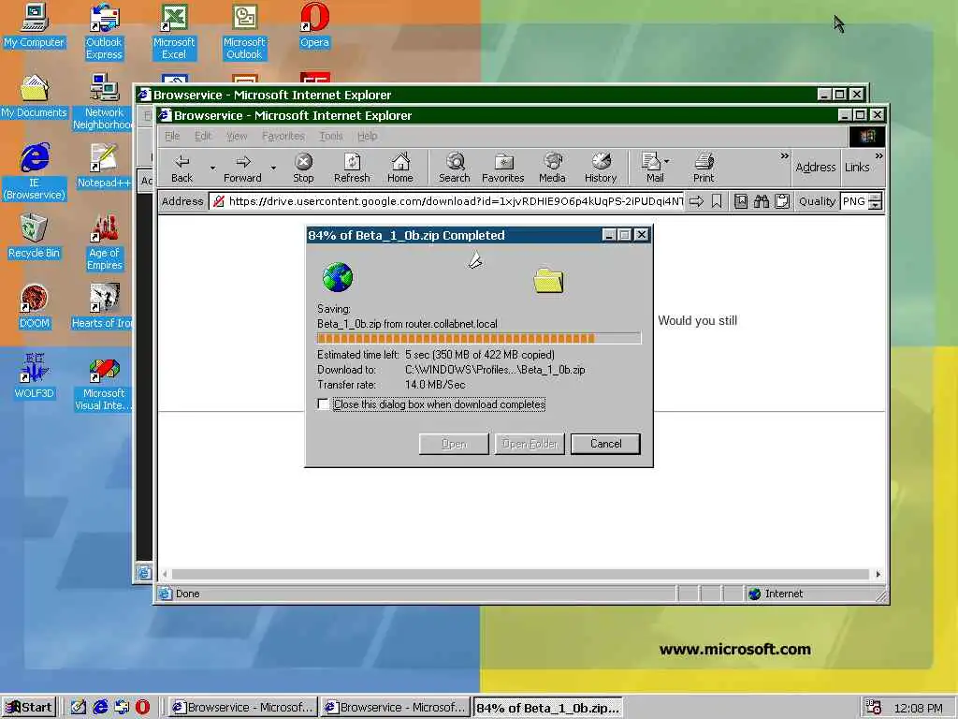Image resolution: width=958 pixels, height=719 pixels.
Task: Open the Favorites toolbar button
Action: click(x=502, y=169)
